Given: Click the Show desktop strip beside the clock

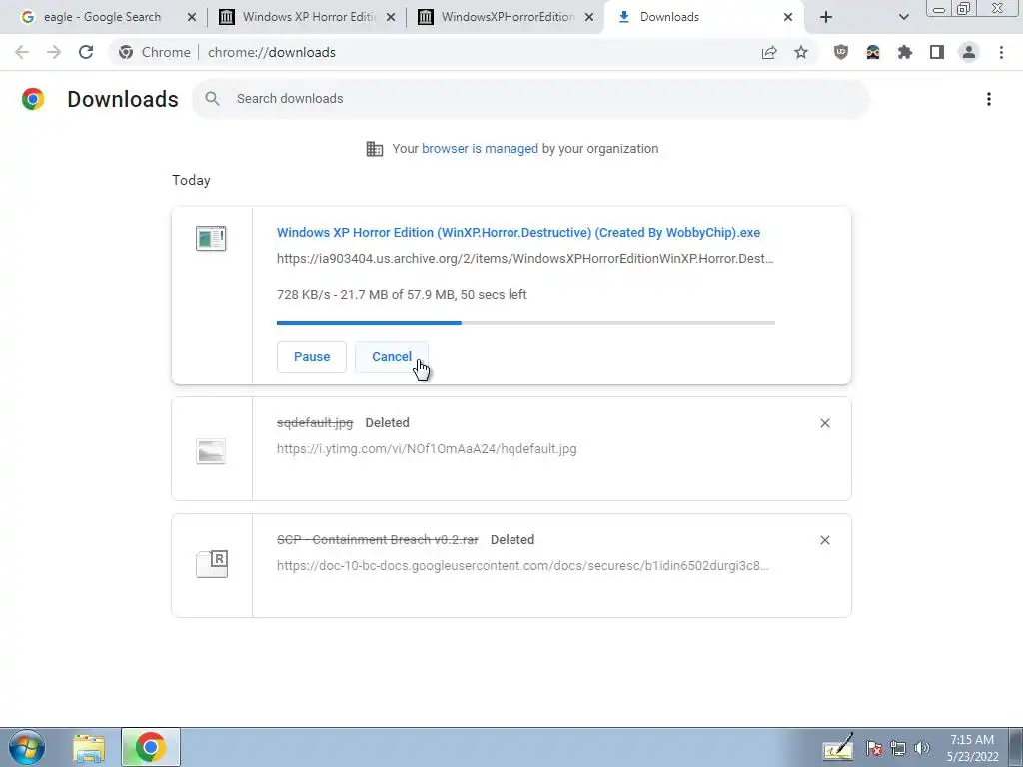Looking at the screenshot, I should [x=1015, y=747].
